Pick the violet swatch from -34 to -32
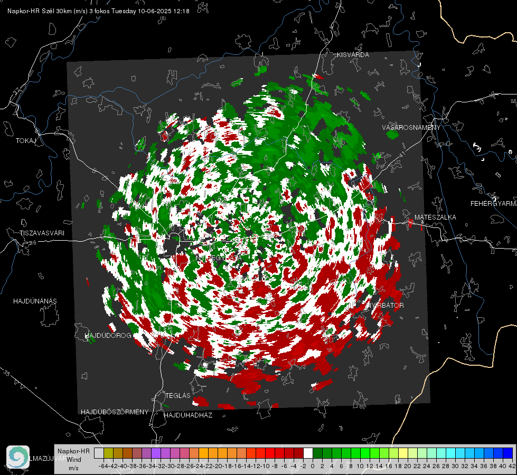The width and height of the screenshot is (517, 475). click(156, 453)
